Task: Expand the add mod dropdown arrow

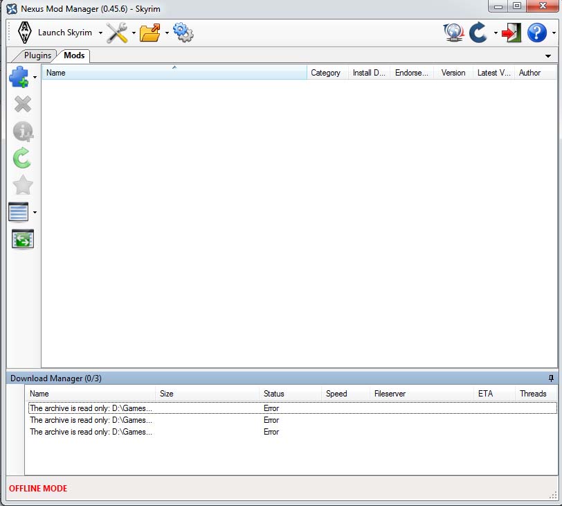Action: [35, 77]
